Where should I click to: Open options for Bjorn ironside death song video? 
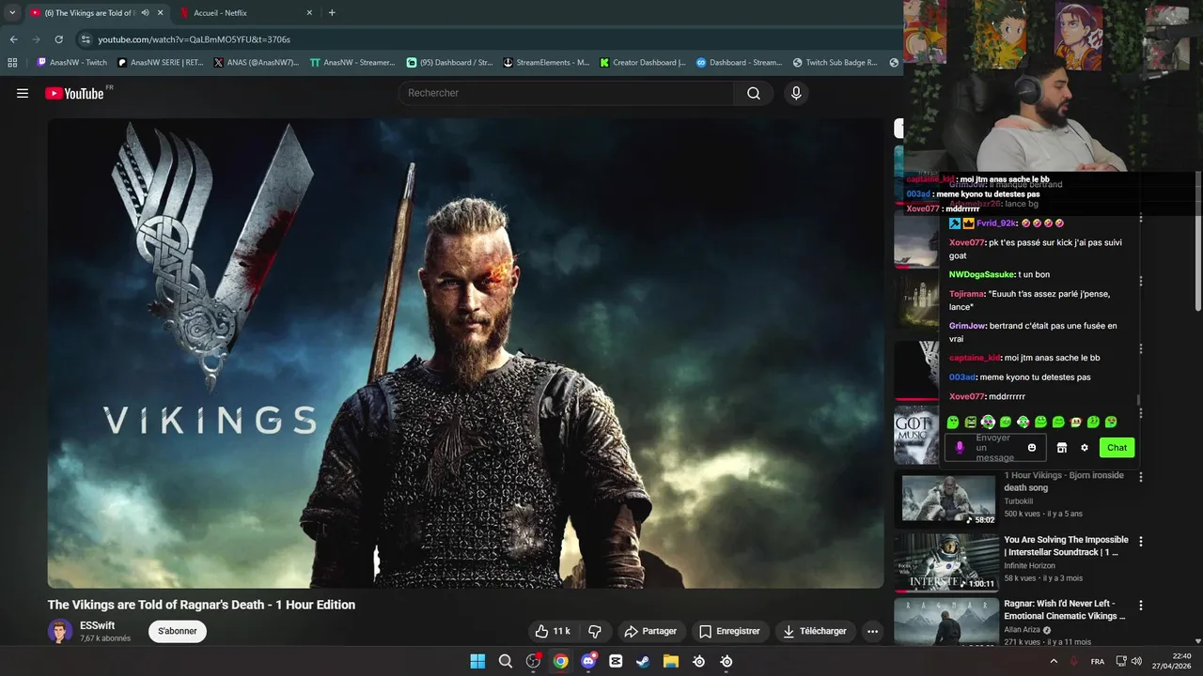(1141, 477)
